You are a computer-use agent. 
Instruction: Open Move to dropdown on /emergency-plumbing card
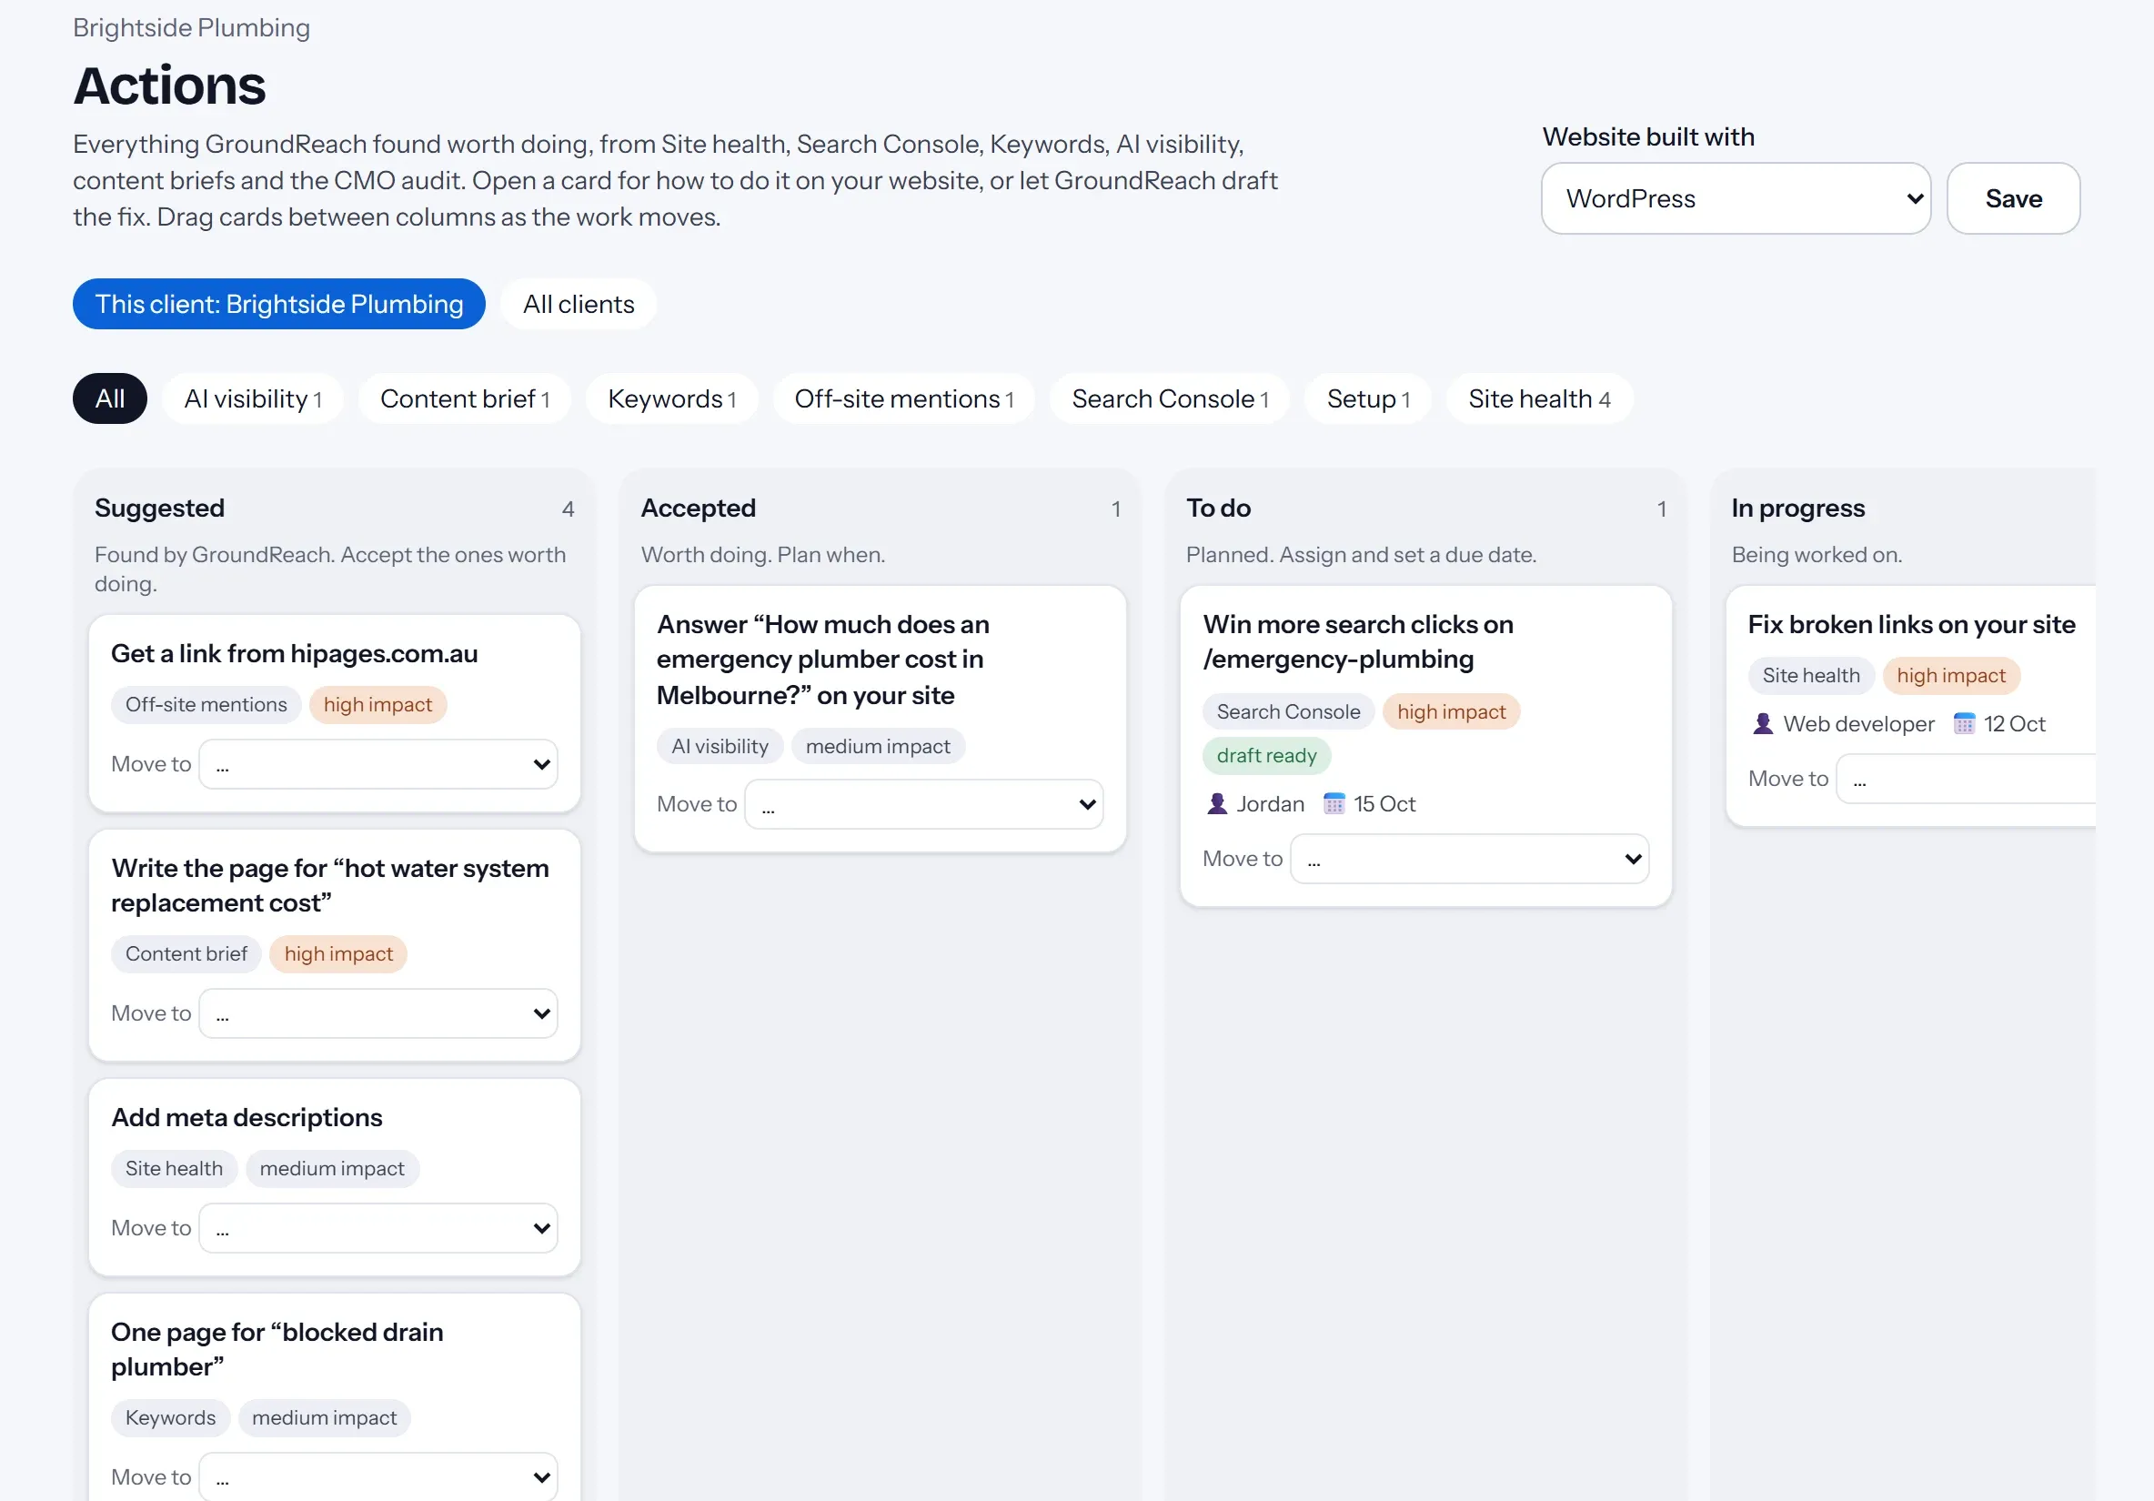[x=1470, y=860]
